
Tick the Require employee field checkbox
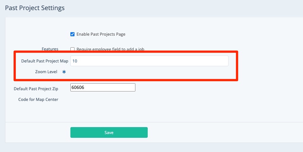tap(72, 49)
